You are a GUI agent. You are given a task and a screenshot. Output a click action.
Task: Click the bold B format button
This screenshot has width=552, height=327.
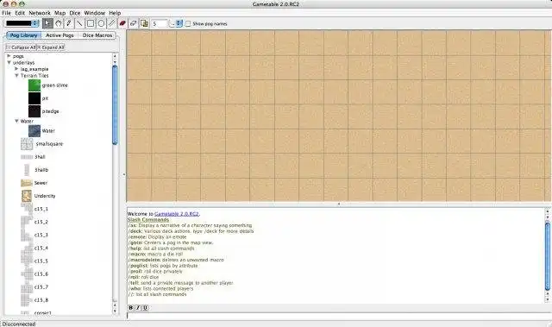click(x=130, y=308)
